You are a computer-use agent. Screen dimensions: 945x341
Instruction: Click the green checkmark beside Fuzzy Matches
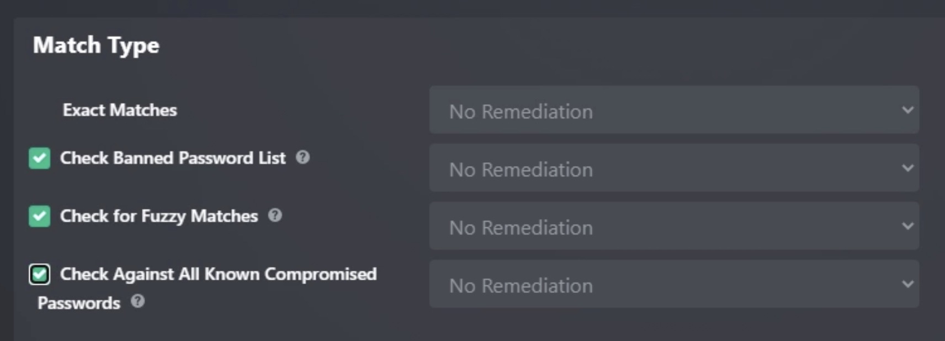[x=39, y=216]
